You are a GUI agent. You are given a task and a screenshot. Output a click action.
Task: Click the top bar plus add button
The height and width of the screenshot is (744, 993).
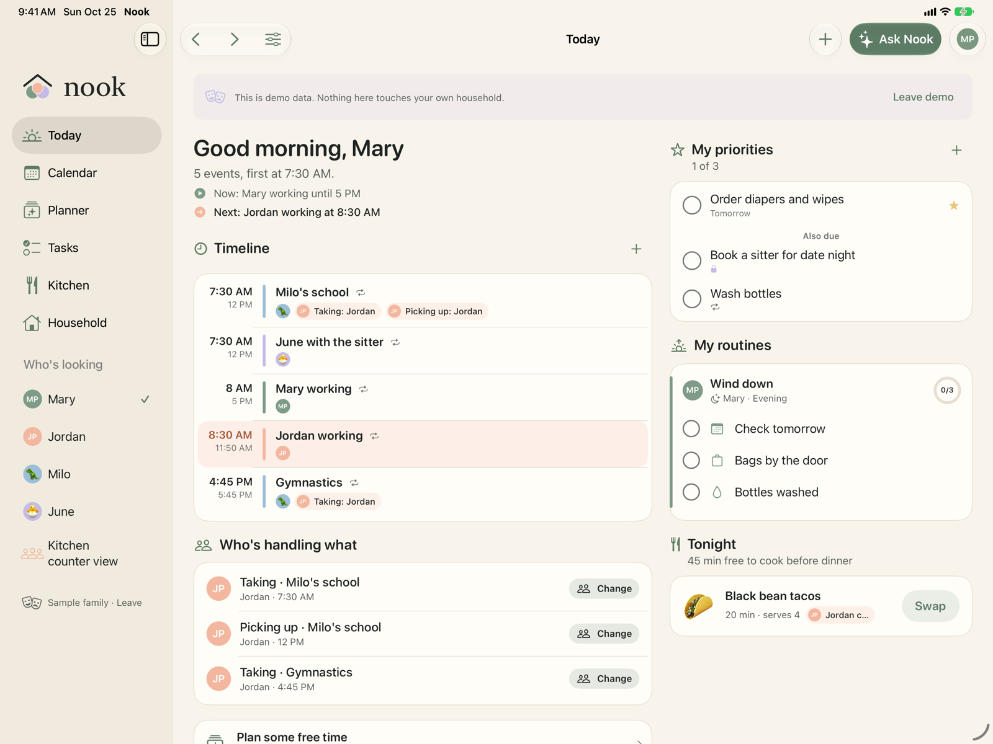825,39
